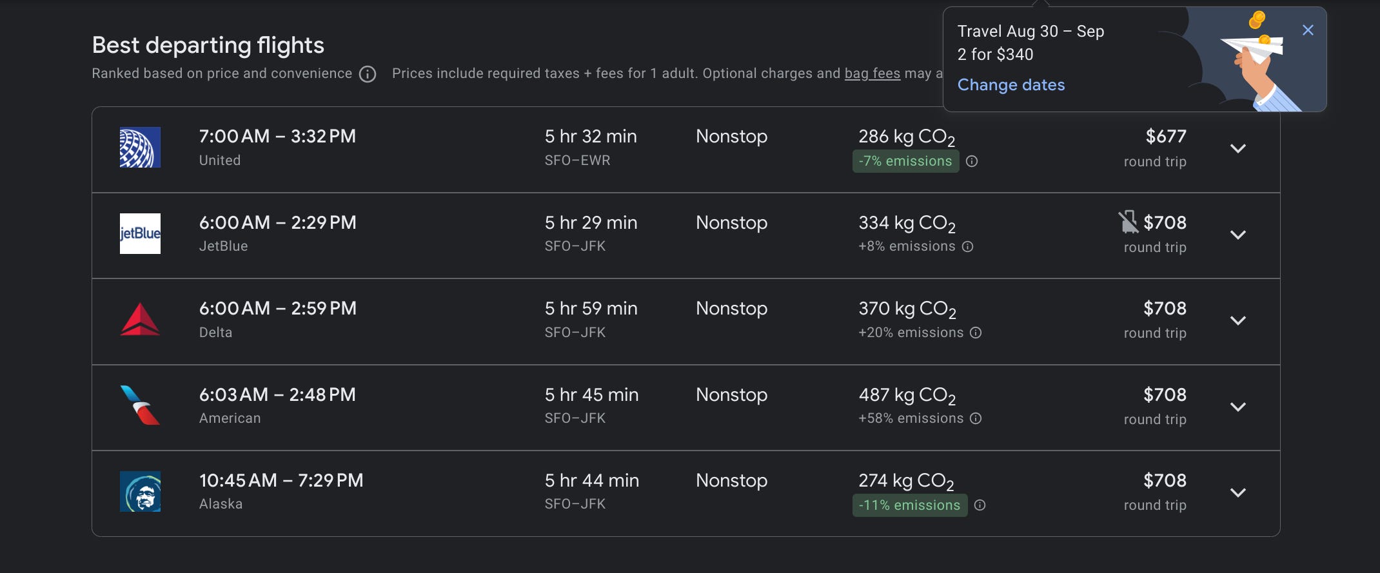
Task: Expand the Delta 6:00 AM flight details
Action: 1237,321
